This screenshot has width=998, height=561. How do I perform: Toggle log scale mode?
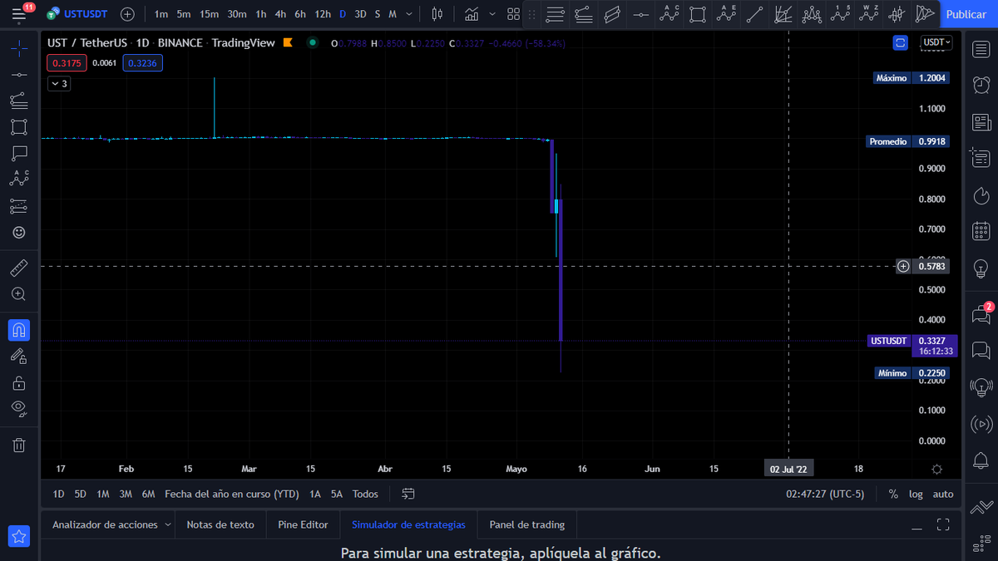pos(916,494)
